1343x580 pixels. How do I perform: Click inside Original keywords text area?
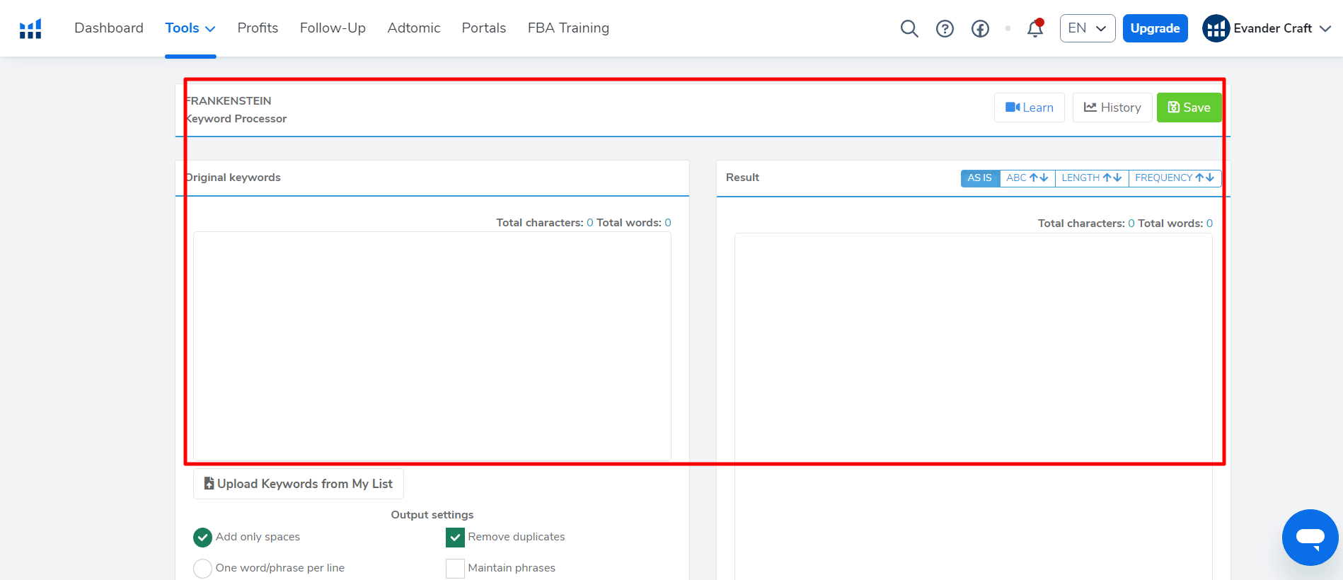[x=432, y=347]
